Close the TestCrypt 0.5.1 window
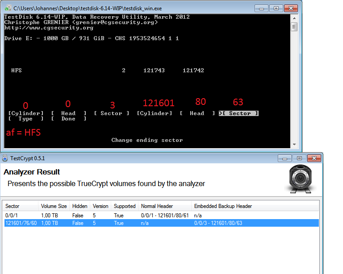This screenshot has width=343, height=274. [314, 158]
